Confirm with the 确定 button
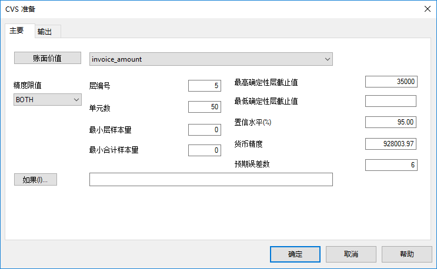437x269 pixels. pyautogui.click(x=295, y=254)
